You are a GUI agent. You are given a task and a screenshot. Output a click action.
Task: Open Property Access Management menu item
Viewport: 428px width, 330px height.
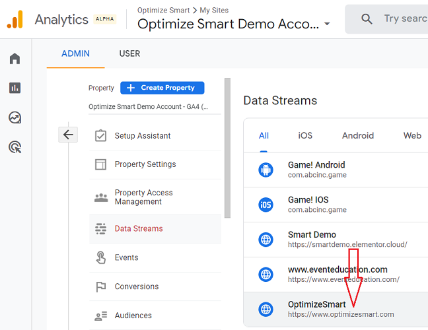coord(155,197)
